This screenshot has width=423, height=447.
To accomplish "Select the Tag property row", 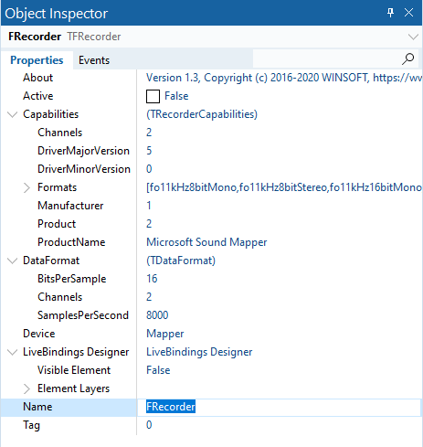I will (211, 425).
